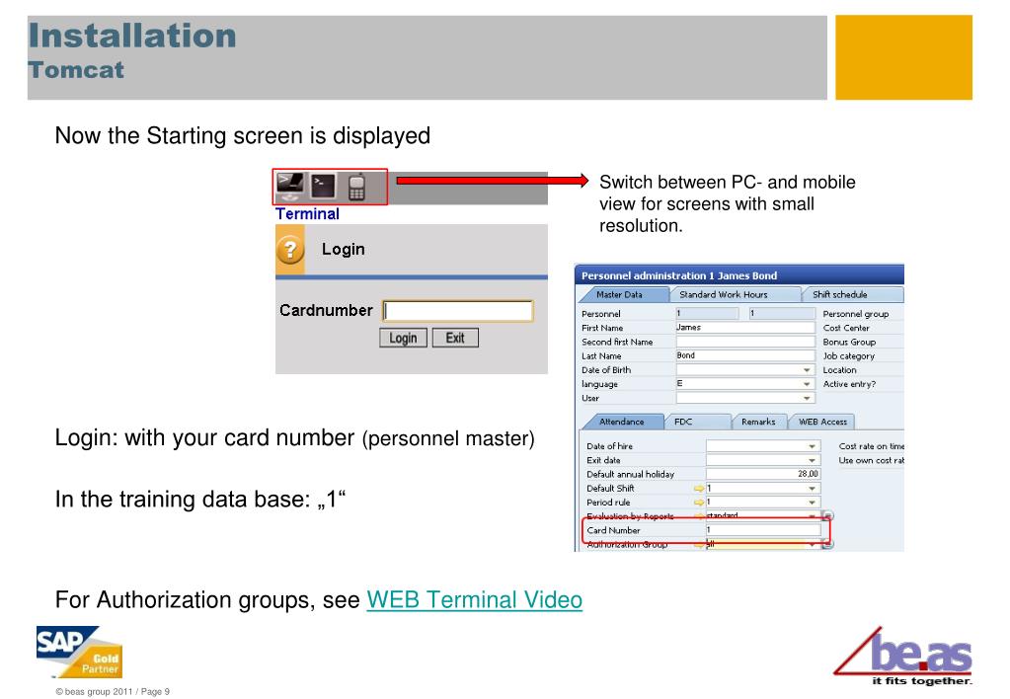Open the language dropdown
1010x699 pixels.
[x=807, y=384]
